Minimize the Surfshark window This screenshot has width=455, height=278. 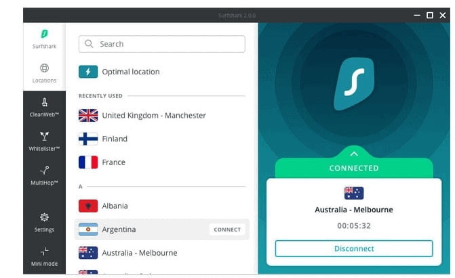coord(417,15)
